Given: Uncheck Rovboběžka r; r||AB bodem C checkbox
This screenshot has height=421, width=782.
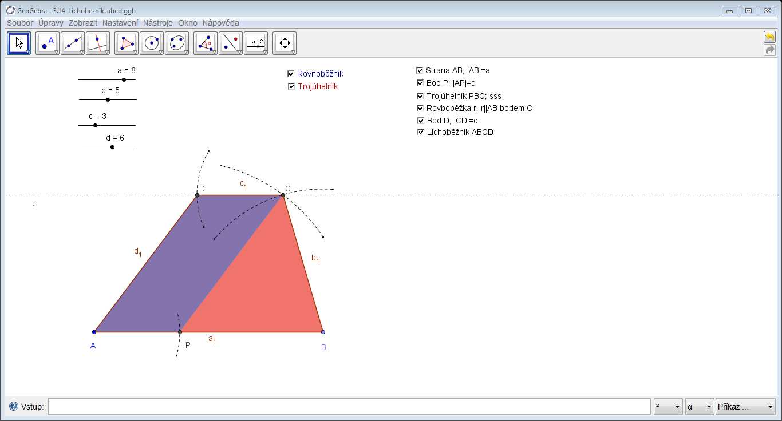Looking at the screenshot, I should coord(420,108).
